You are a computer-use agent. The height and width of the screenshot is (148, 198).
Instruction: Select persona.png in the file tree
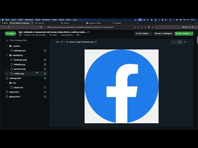(x=26, y=69)
